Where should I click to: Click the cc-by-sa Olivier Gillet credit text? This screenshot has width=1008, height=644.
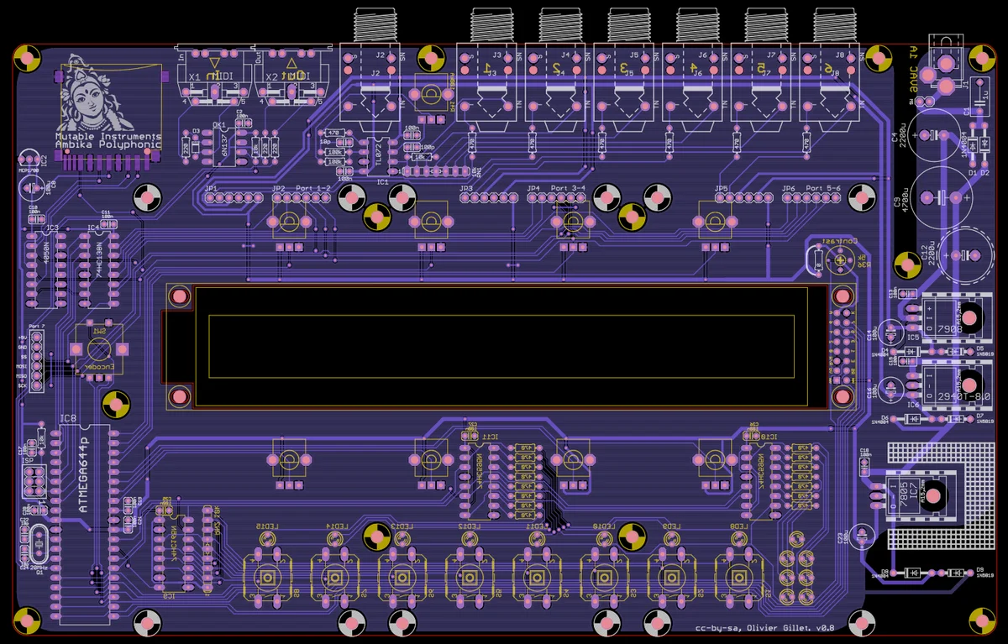point(764,628)
